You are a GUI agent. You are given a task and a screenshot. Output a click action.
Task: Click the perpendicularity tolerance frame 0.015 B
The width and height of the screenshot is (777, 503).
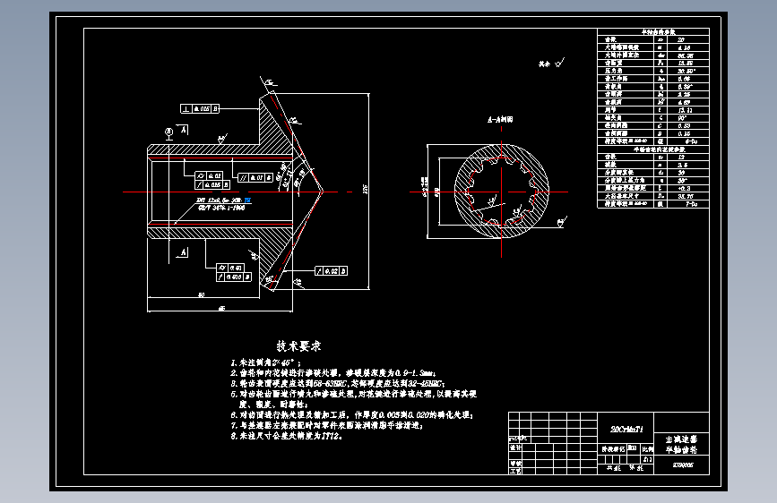click(200, 108)
